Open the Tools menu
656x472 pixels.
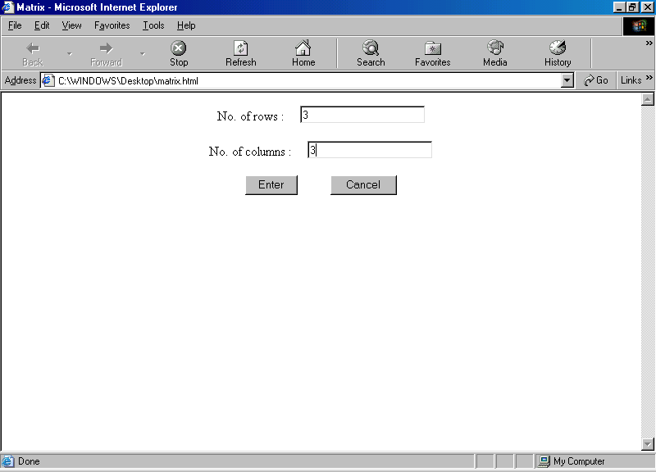point(153,25)
